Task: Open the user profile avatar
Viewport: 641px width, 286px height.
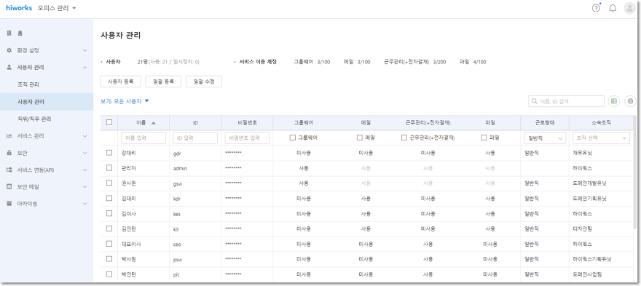Action: click(x=629, y=8)
